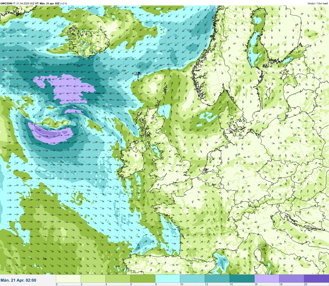The image size is (329, 286).
Task: Click the 8–10 m/s pale cyan legend swatch
Action: pyautogui.click(x=168, y=279)
